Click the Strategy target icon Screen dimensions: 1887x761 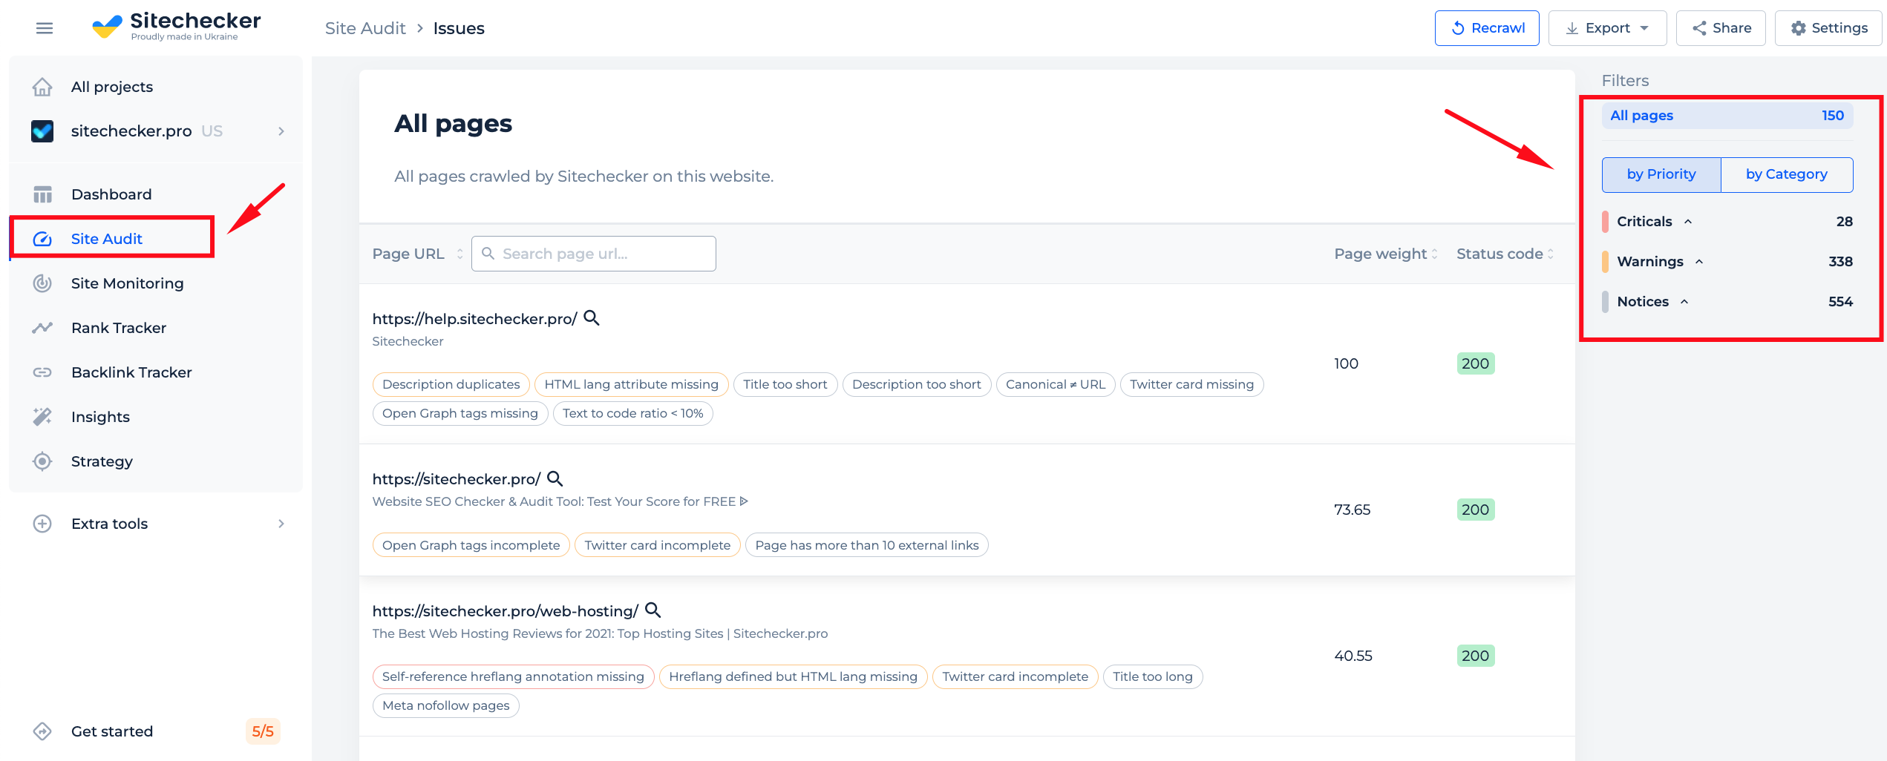(42, 461)
